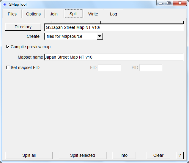Uncheck Compile preview map checkbox
189x163 pixels.
click(8, 47)
